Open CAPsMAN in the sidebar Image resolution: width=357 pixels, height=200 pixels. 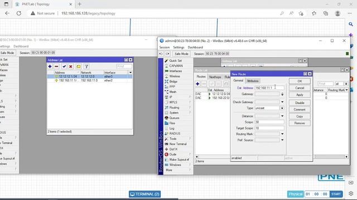point(176,66)
